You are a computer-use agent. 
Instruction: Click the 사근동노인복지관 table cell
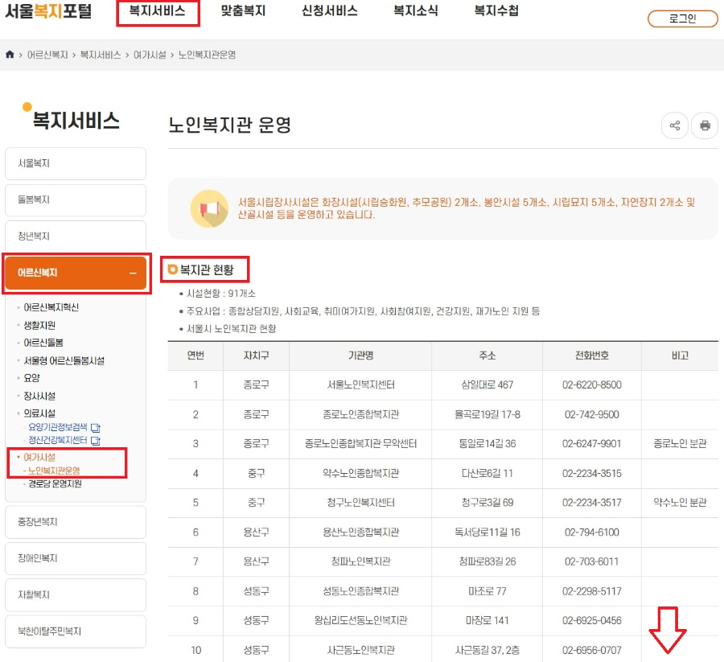point(360,651)
